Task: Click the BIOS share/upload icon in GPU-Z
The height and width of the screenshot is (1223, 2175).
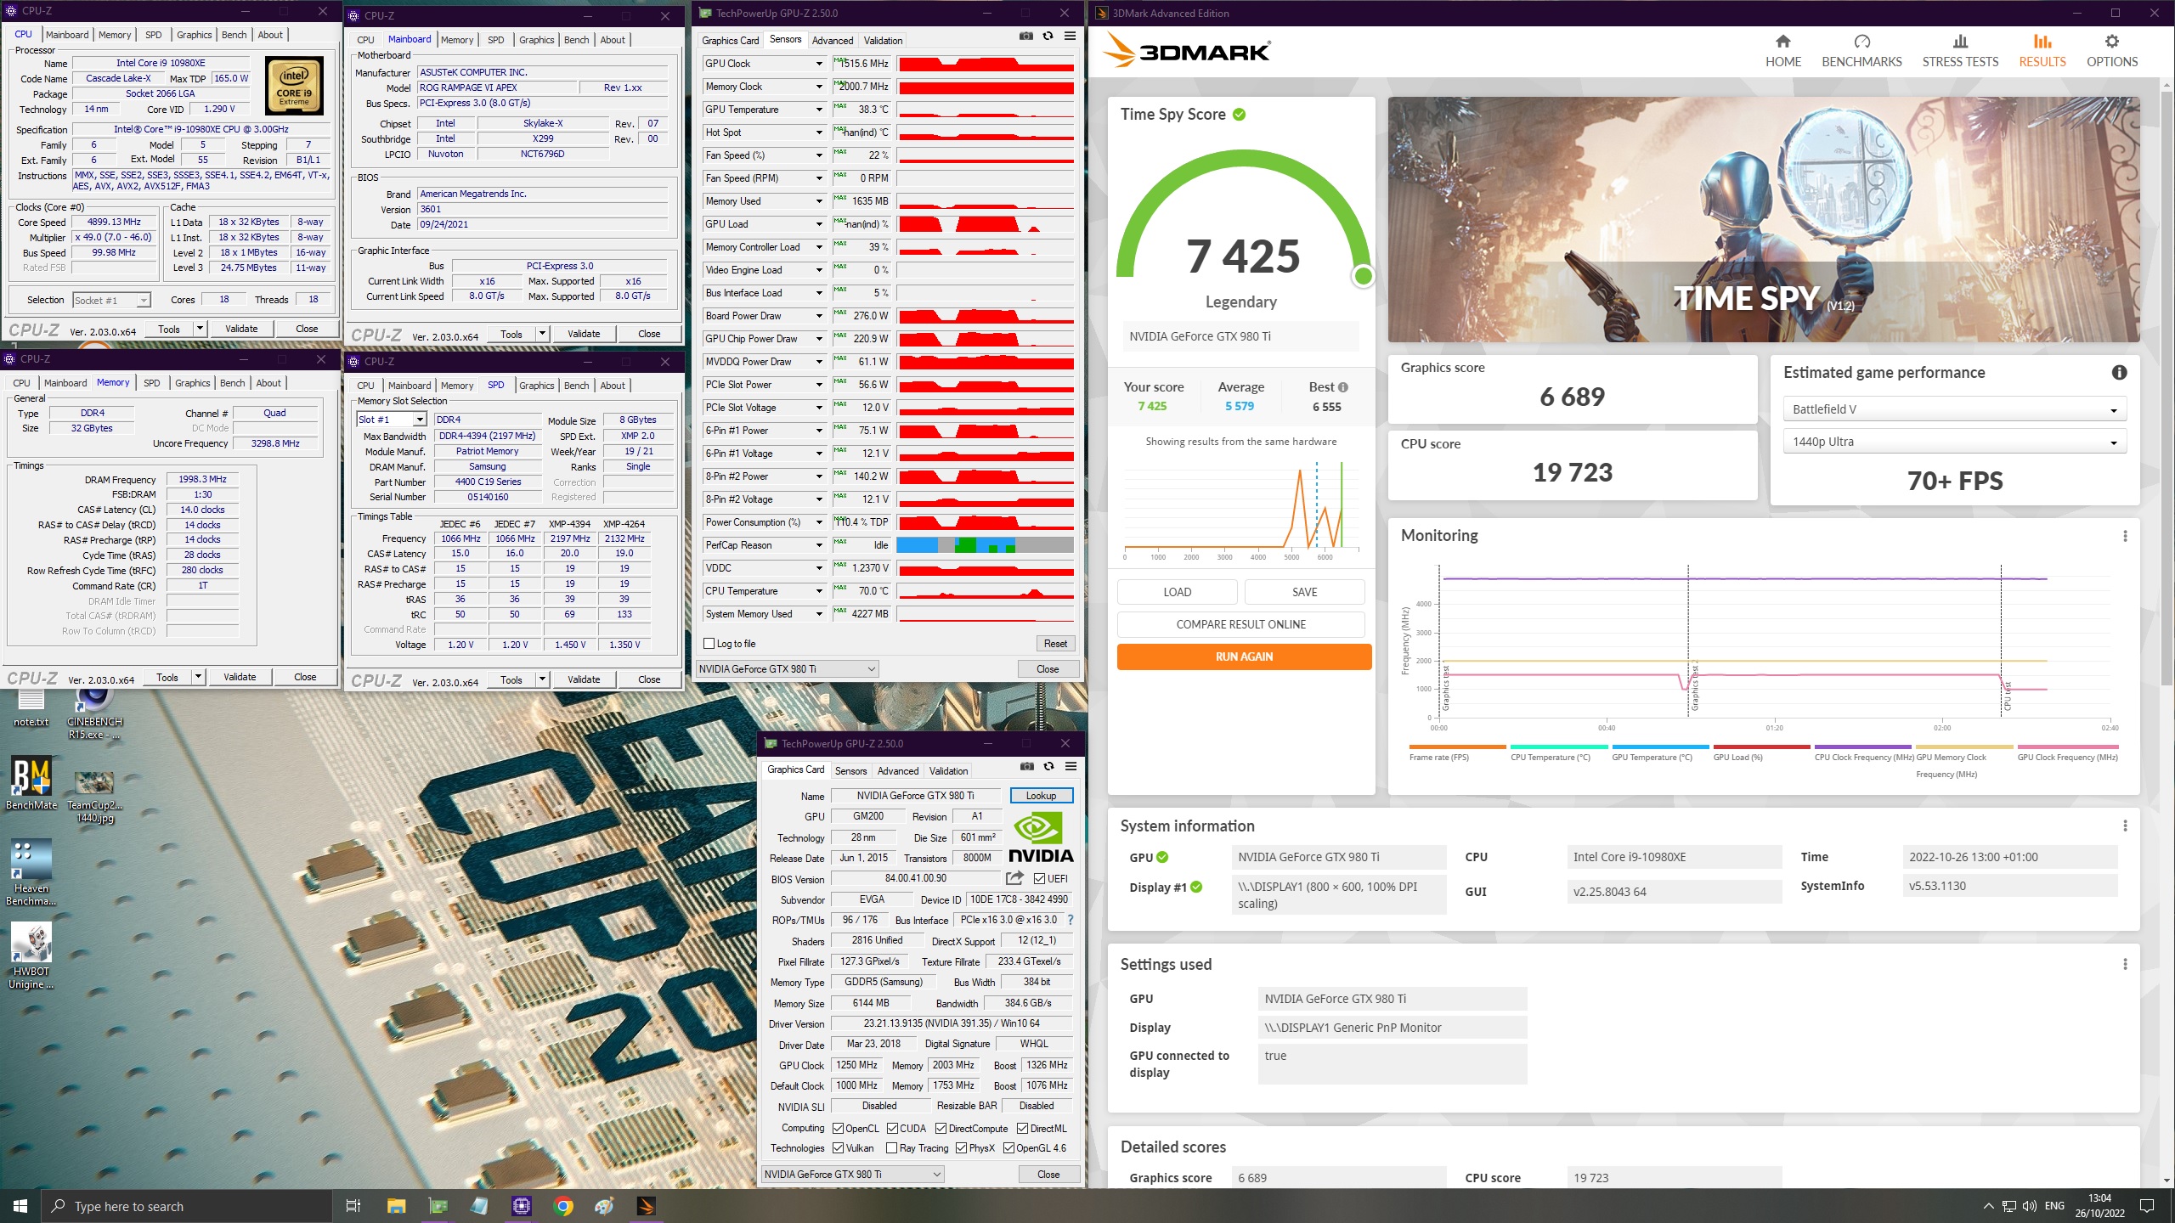Action: tap(1014, 878)
